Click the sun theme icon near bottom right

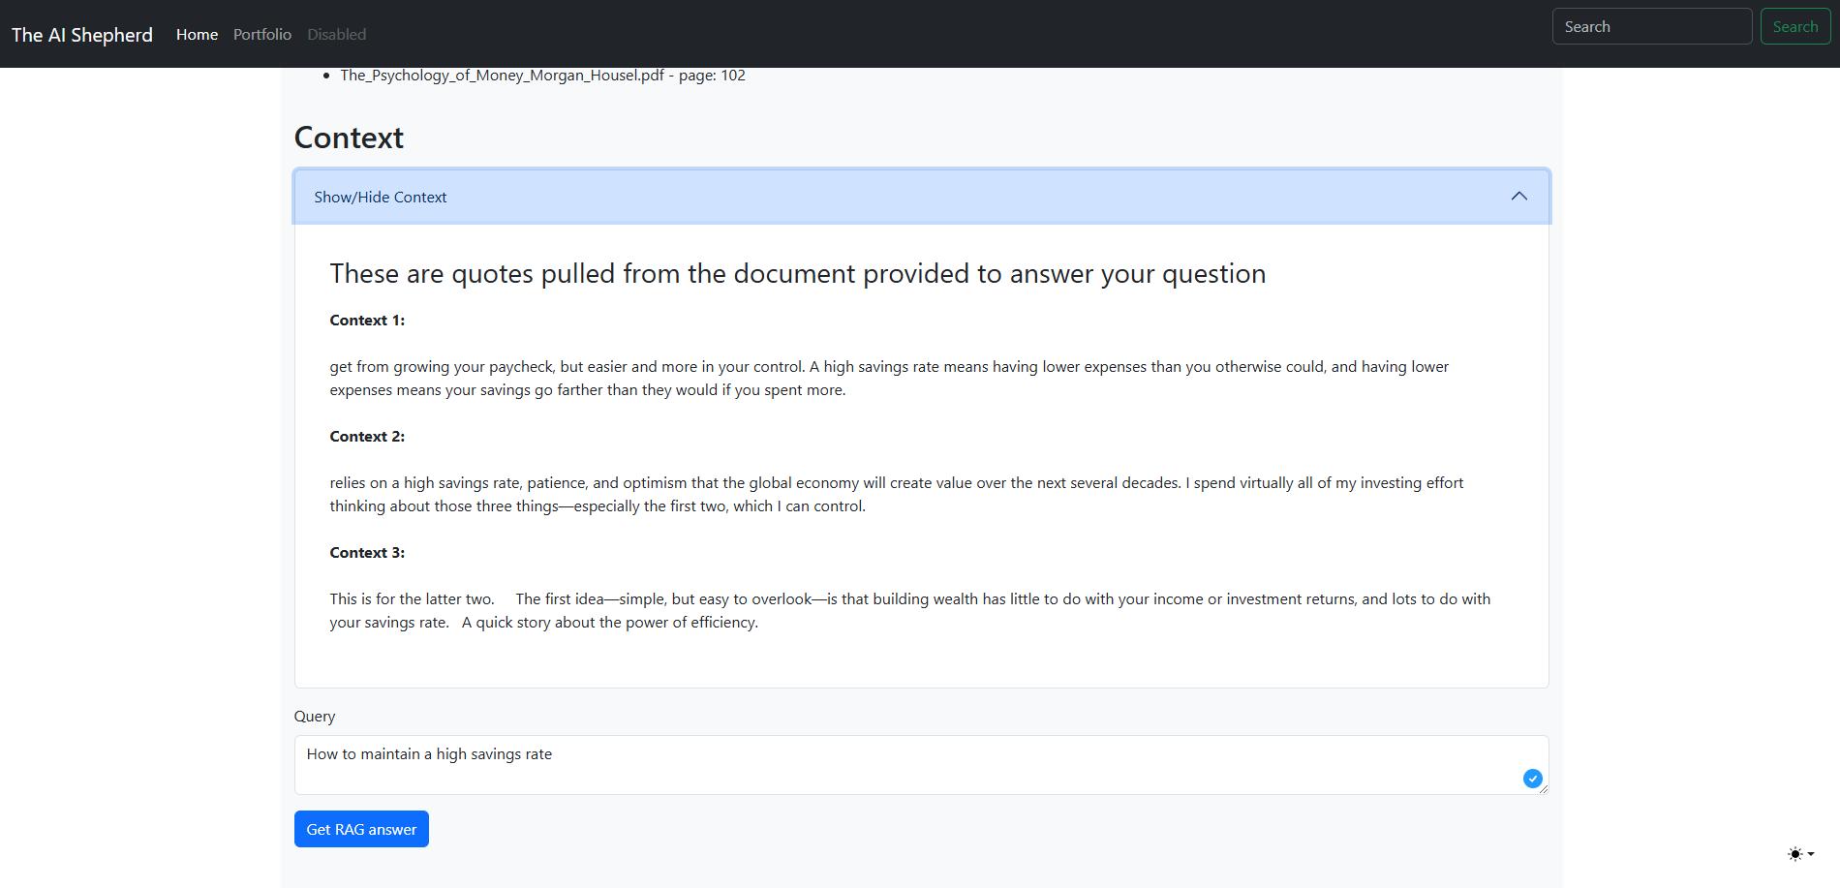point(1794,854)
